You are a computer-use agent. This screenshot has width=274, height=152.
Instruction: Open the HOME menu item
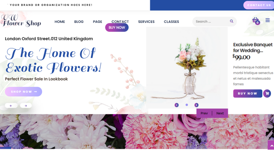(x=60, y=22)
